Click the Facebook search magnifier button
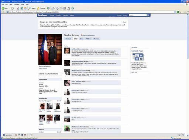Image resolution: width=189 pixels, height=140 pixels. click(x=148, y=15)
